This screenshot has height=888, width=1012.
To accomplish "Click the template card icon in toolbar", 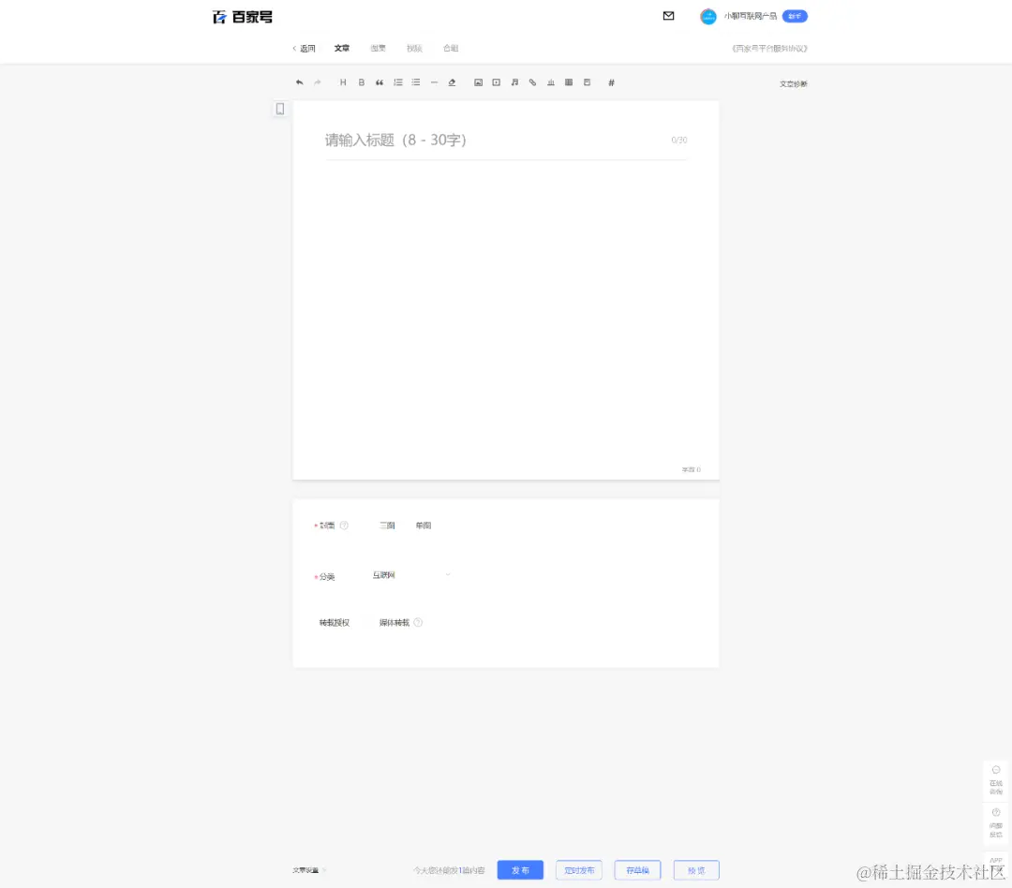I will 587,82.
